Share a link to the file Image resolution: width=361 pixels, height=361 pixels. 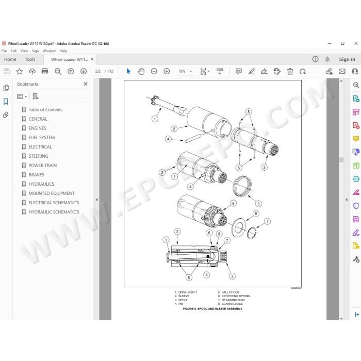329,71
